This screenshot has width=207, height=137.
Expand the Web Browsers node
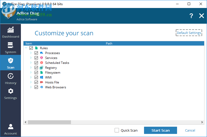31,87
